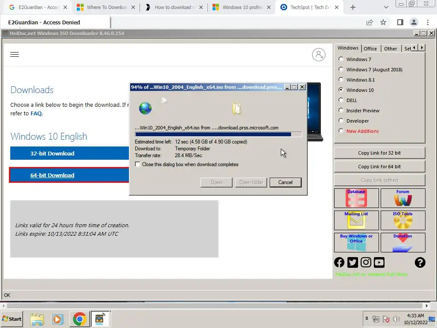Select the DELL radio button
Viewport: 437px width, 328px height.
(341, 100)
